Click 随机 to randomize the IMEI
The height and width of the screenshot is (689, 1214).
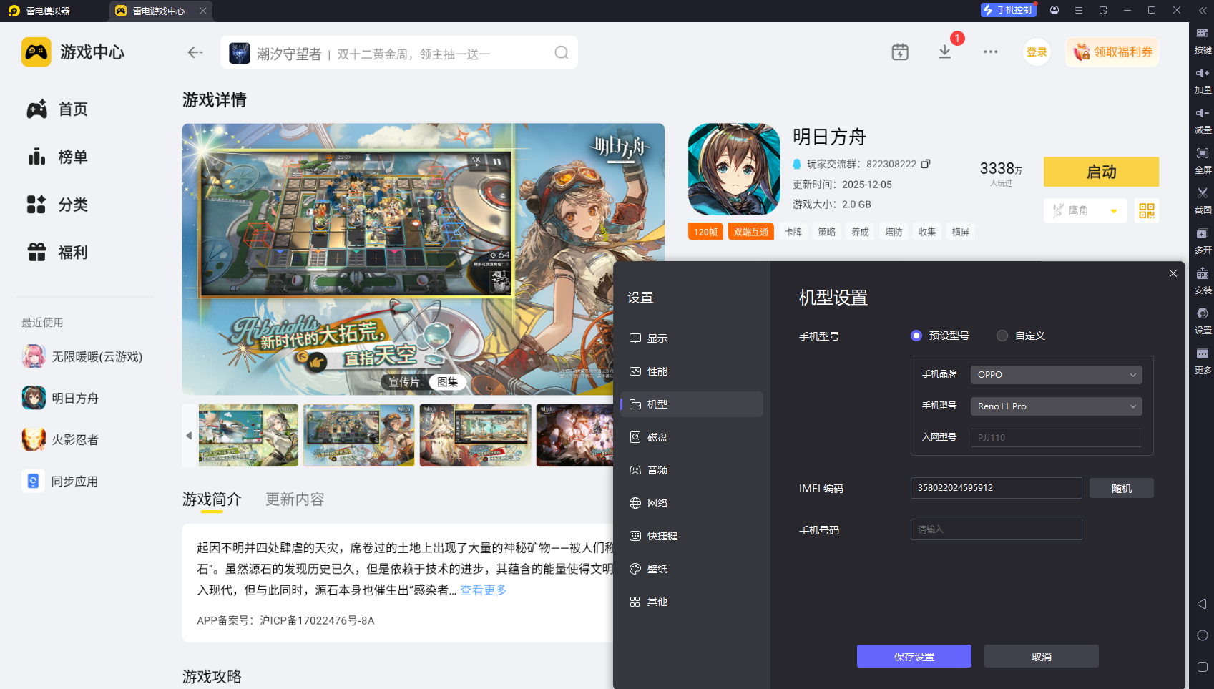[1121, 487]
